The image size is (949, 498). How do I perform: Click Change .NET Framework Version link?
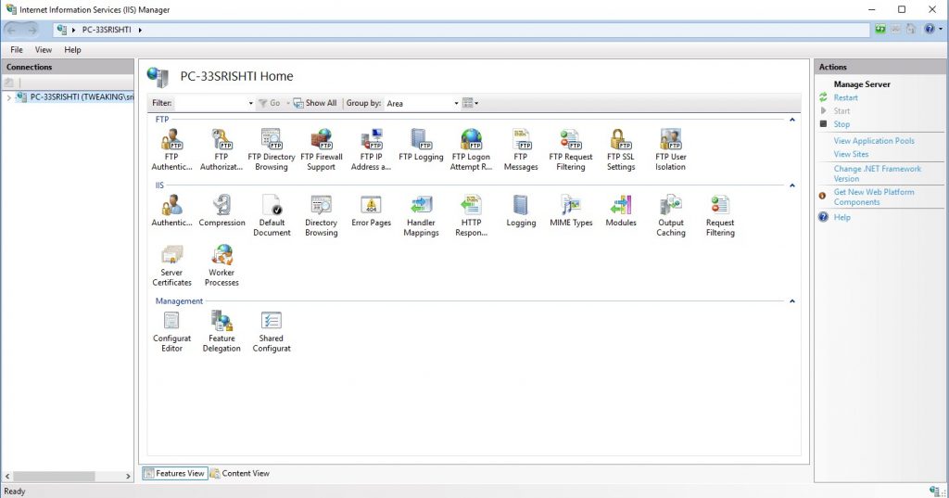click(878, 173)
